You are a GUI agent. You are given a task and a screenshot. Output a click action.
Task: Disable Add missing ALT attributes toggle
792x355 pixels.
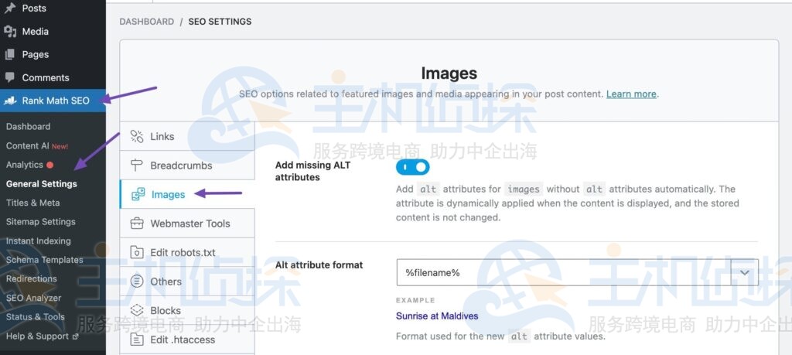click(412, 166)
